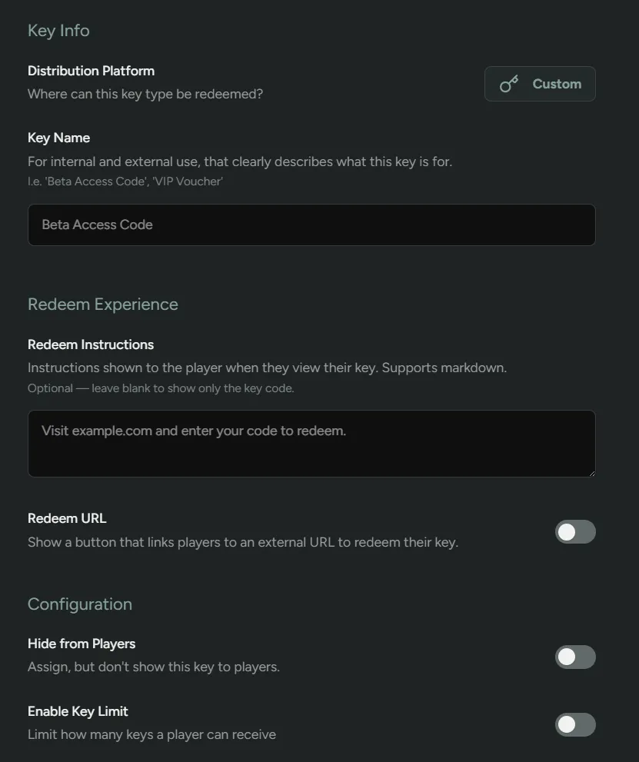Enable the Redeem URL toggle
Image resolution: width=639 pixels, height=762 pixels.
[575, 532]
